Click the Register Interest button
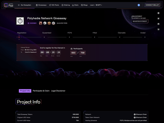The image size is (164, 123). click(x=140, y=21)
